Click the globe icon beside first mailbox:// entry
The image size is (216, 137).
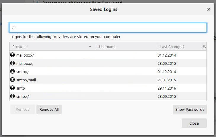(x=12, y=55)
